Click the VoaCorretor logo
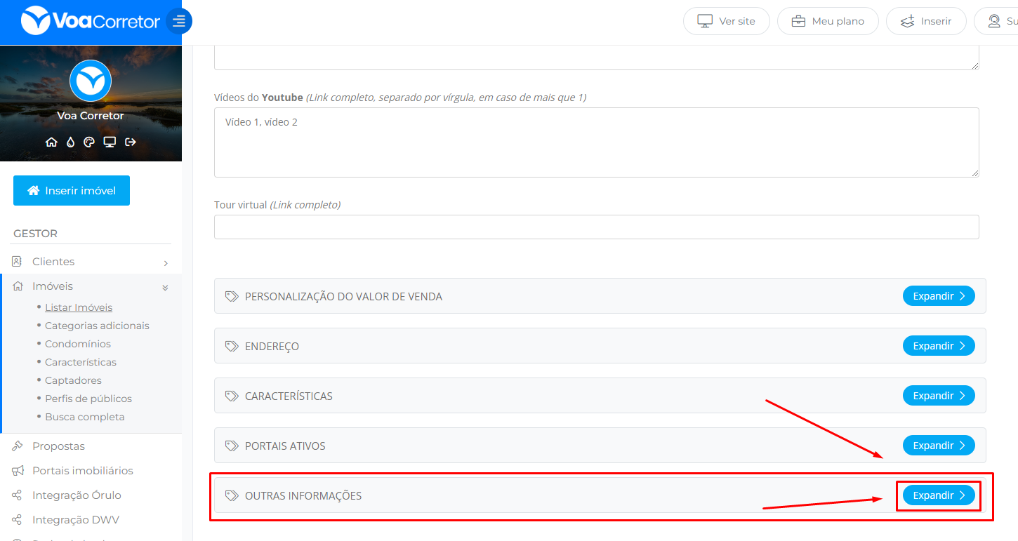The width and height of the screenshot is (1018, 541). point(91,21)
